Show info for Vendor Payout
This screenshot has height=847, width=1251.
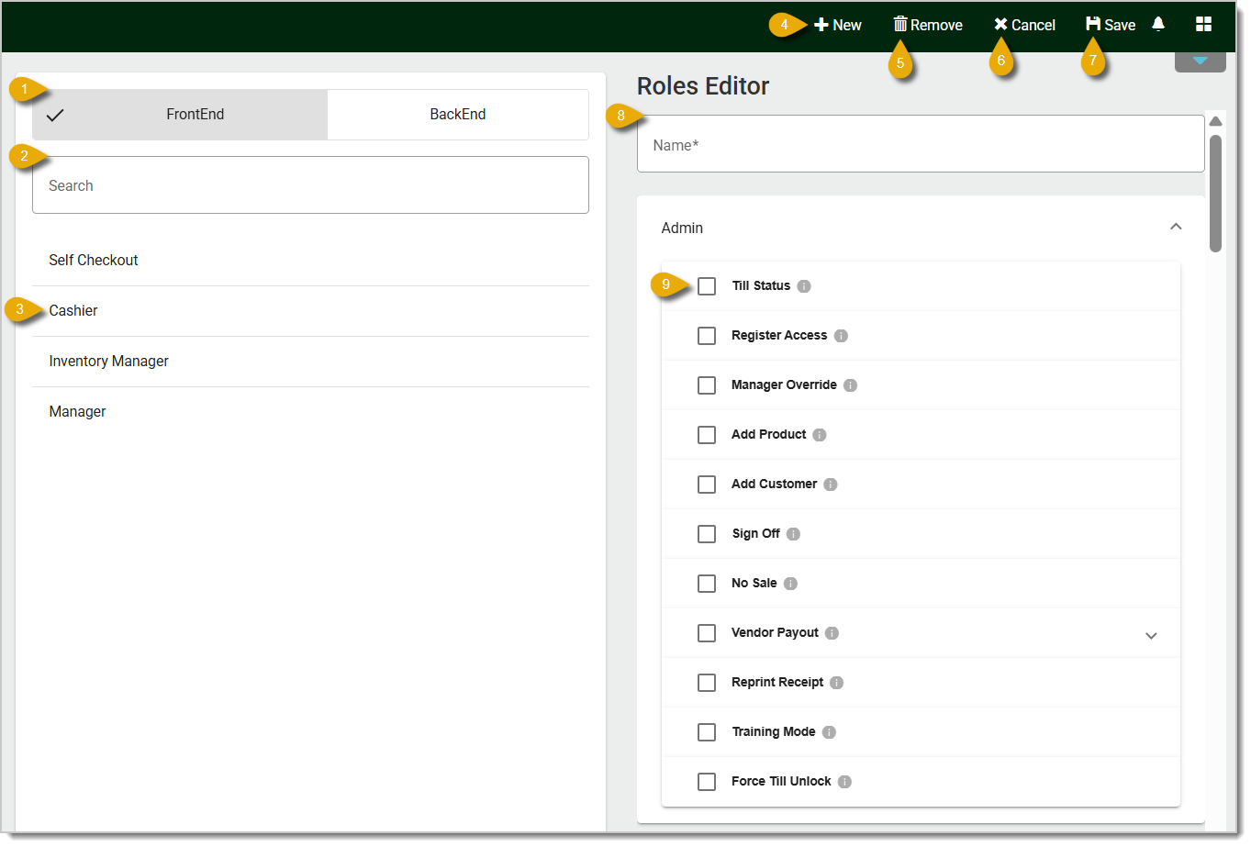[832, 633]
